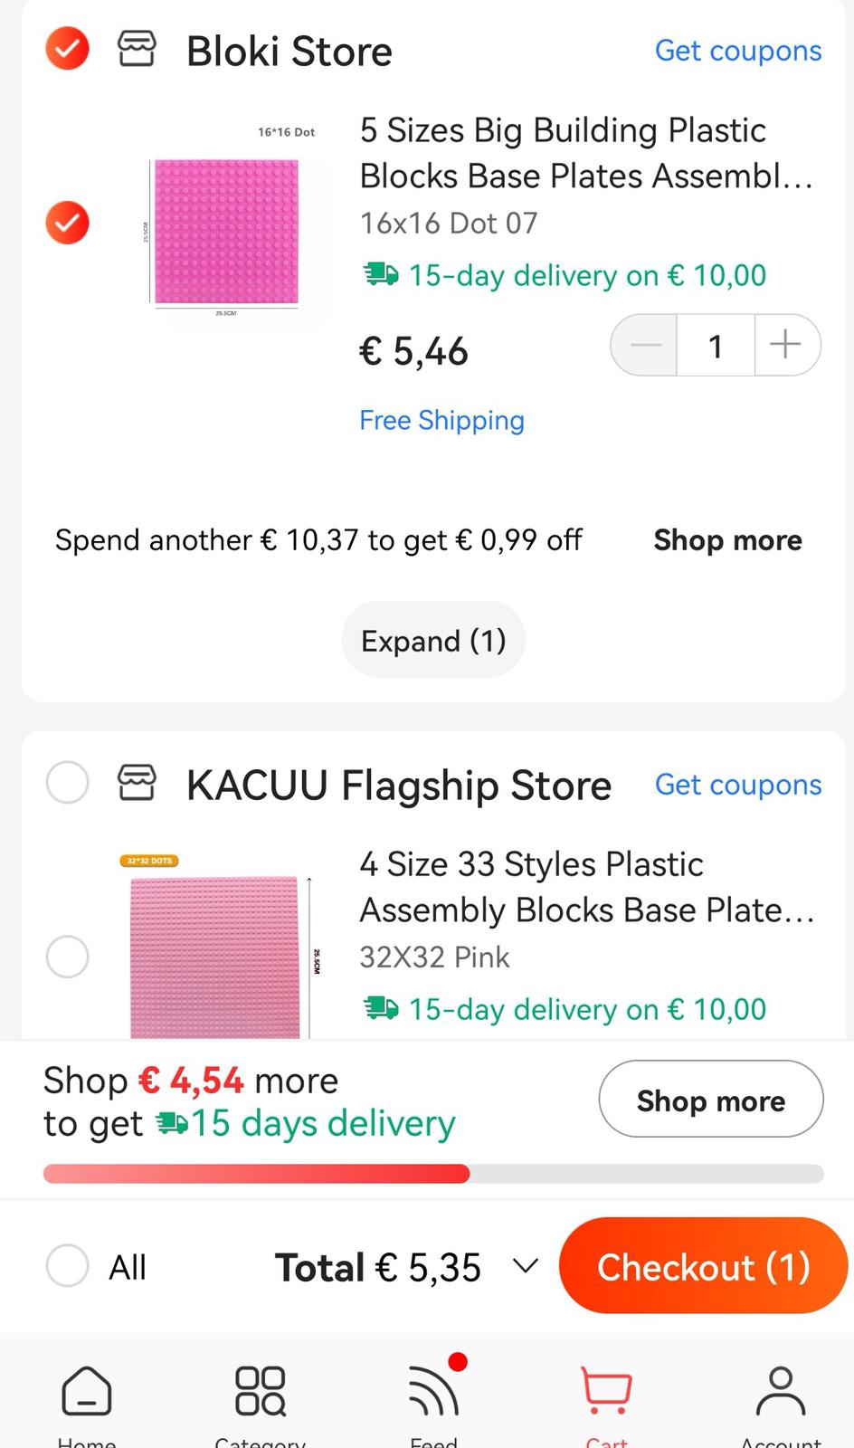The height and width of the screenshot is (1448, 854).
Task: Decrease quantity with minus button
Action: click(x=645, y=345)
